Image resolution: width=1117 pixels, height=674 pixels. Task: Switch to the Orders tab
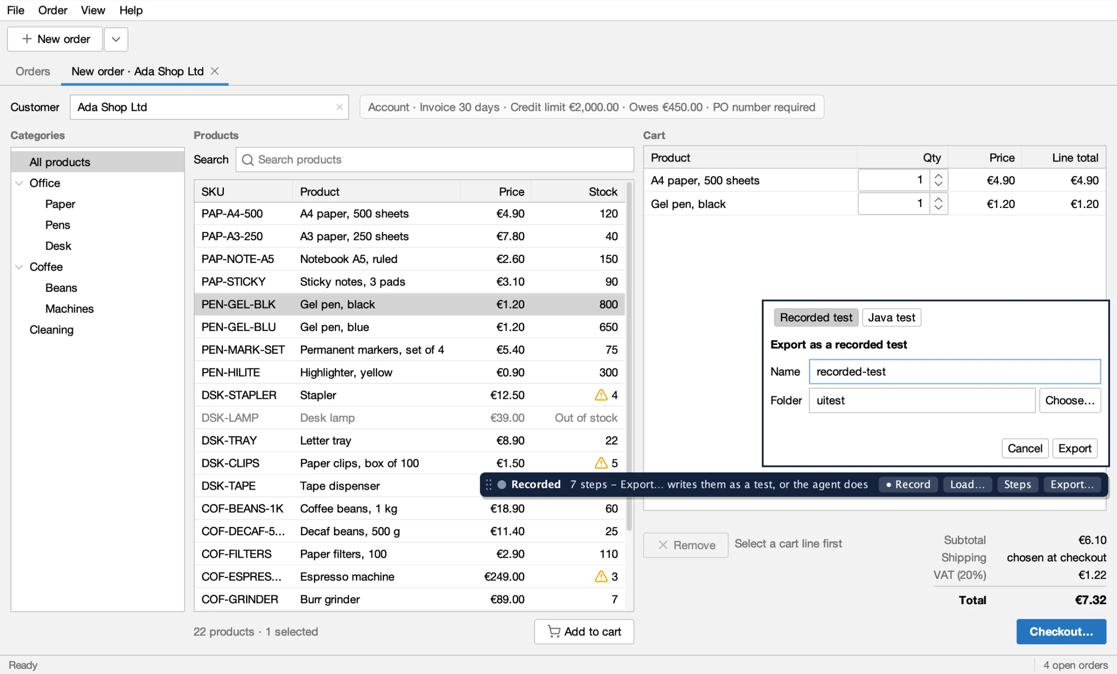tap(33, 71)
